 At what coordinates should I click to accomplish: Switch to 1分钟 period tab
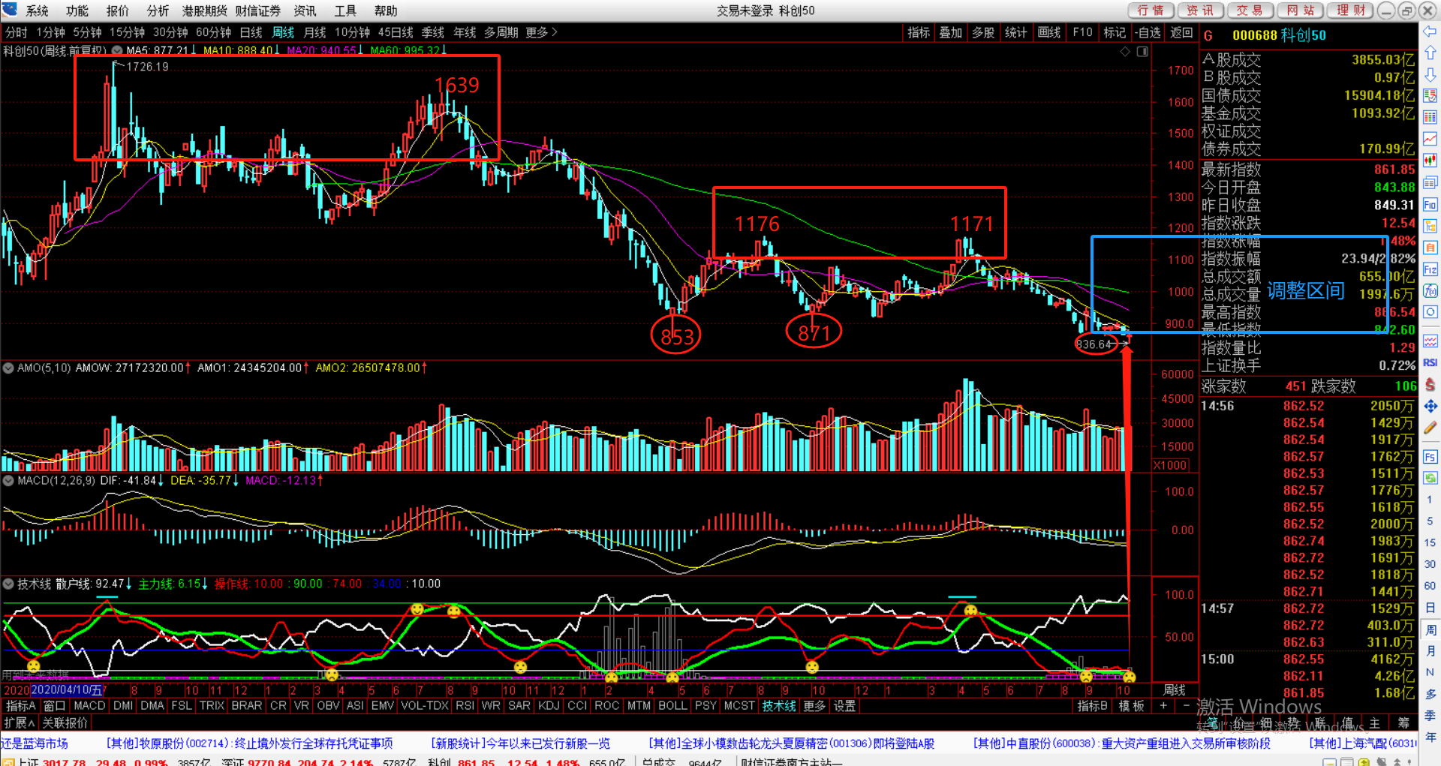[50, 32]
